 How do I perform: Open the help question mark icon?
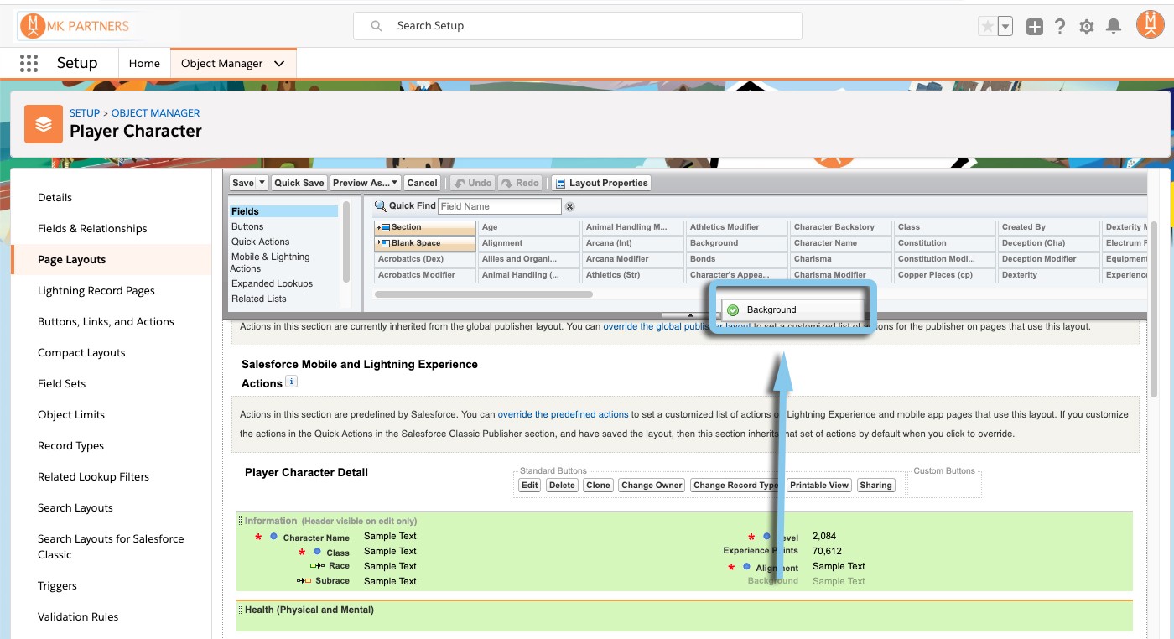coord(1060,27)
